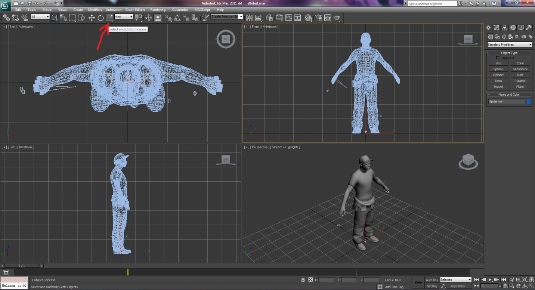Click the Set Keys large key icon
The height and width of the screenshot is (290, 535).
(418, 282)
